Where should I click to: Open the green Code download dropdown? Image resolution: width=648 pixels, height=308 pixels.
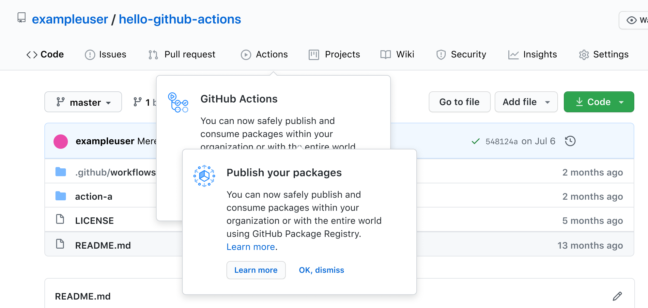599,102
